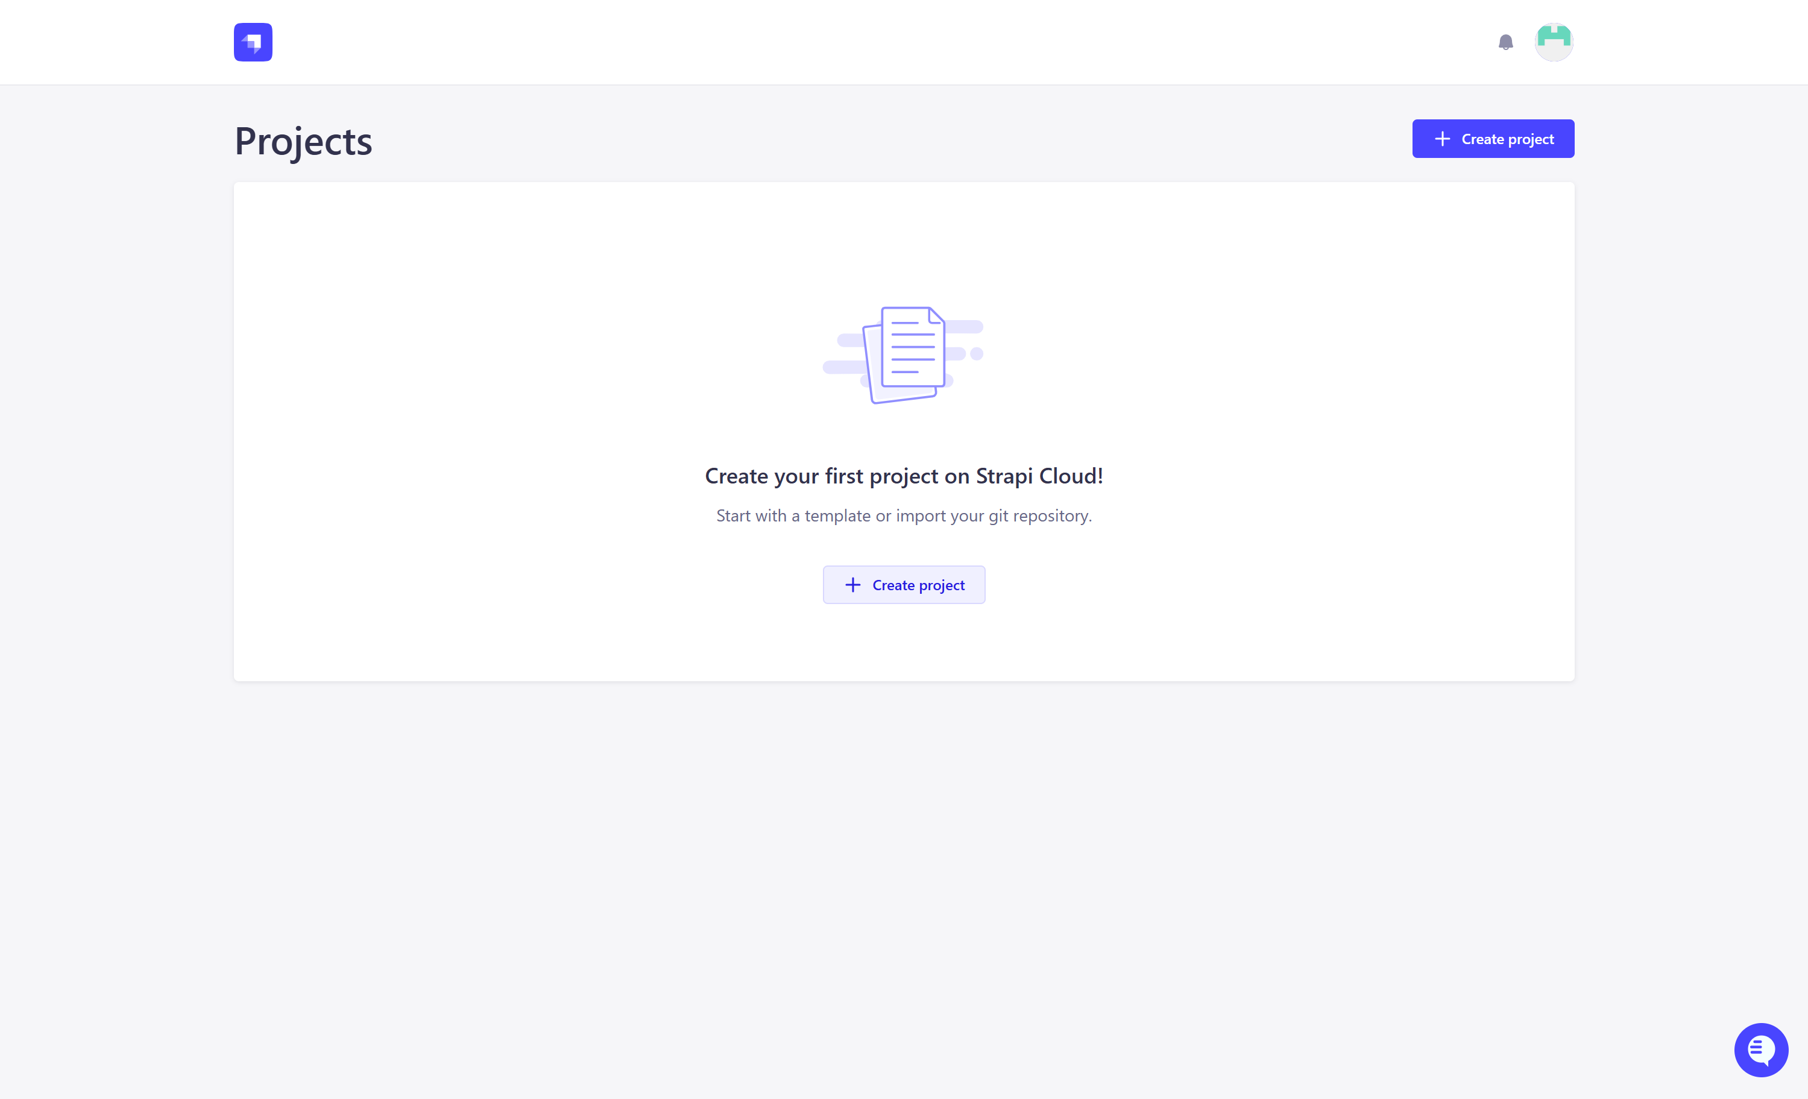Click the words 'Strapi Cloud!' in the heading
The width and height of the screenshot is (1808, 1099).
[1039, 476]
